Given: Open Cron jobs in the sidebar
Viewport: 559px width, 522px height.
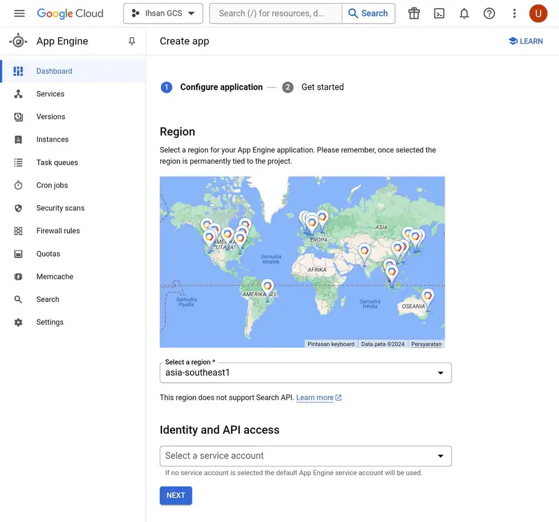Looking at the screenshot, I should 52,185.
